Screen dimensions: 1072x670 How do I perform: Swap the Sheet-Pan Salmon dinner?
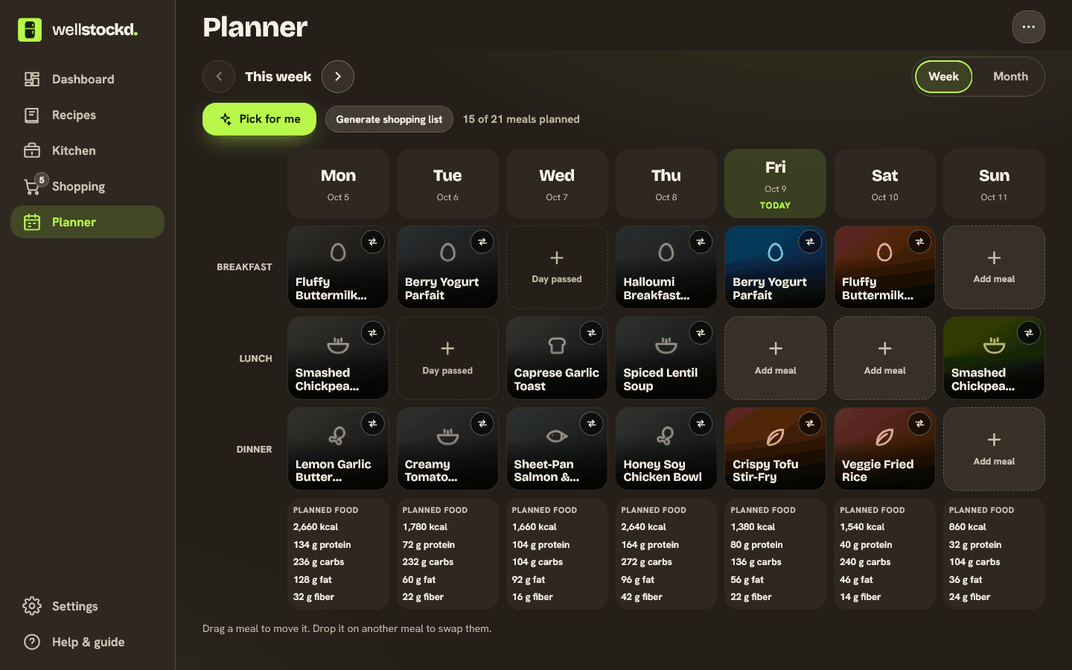click(x=591, y=424)
